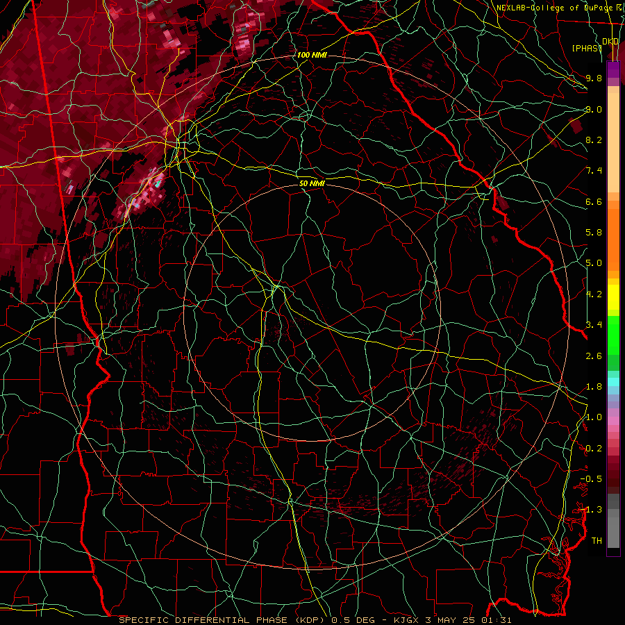The image size is (625, 625).
Task: Click the 100 NMI range ring label
Action: click(x=312, y=55)
